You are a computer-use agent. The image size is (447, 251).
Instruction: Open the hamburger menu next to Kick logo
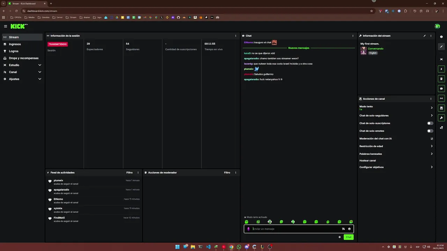(6, 26)
